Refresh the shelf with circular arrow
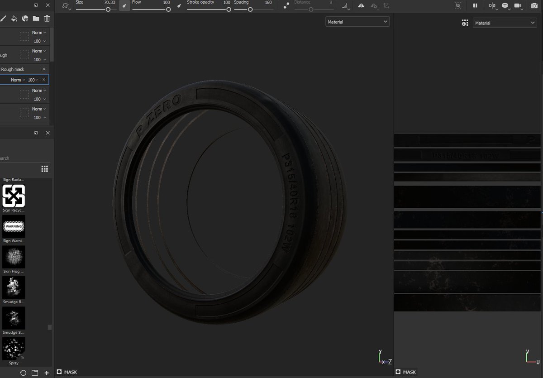543x378 pixels. pyautogui.click(x=23, y=373)
